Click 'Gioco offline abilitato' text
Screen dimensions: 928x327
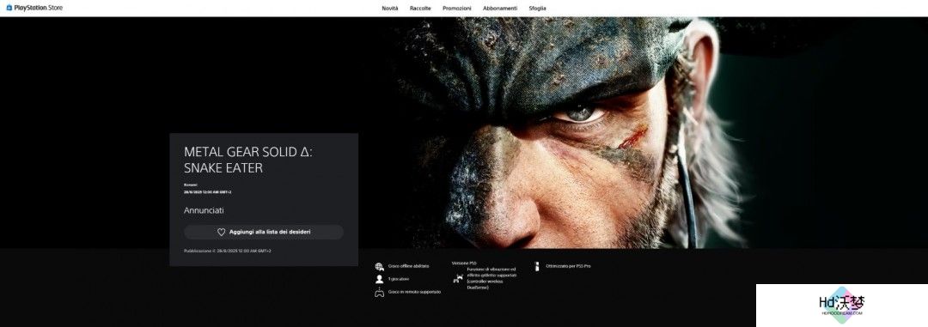(408, 267)
